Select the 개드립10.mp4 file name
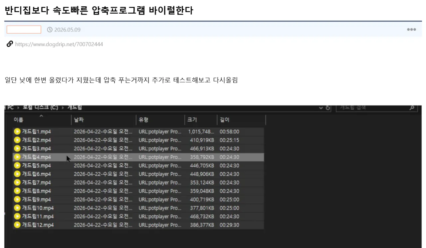This screenshot has width=426, height=248. coord(38,208)
